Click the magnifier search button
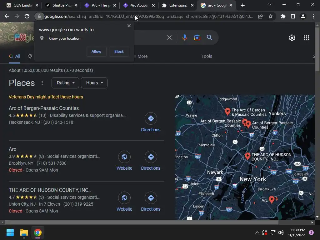This screenshot has height=240, width=320. [x=209, y=37]
